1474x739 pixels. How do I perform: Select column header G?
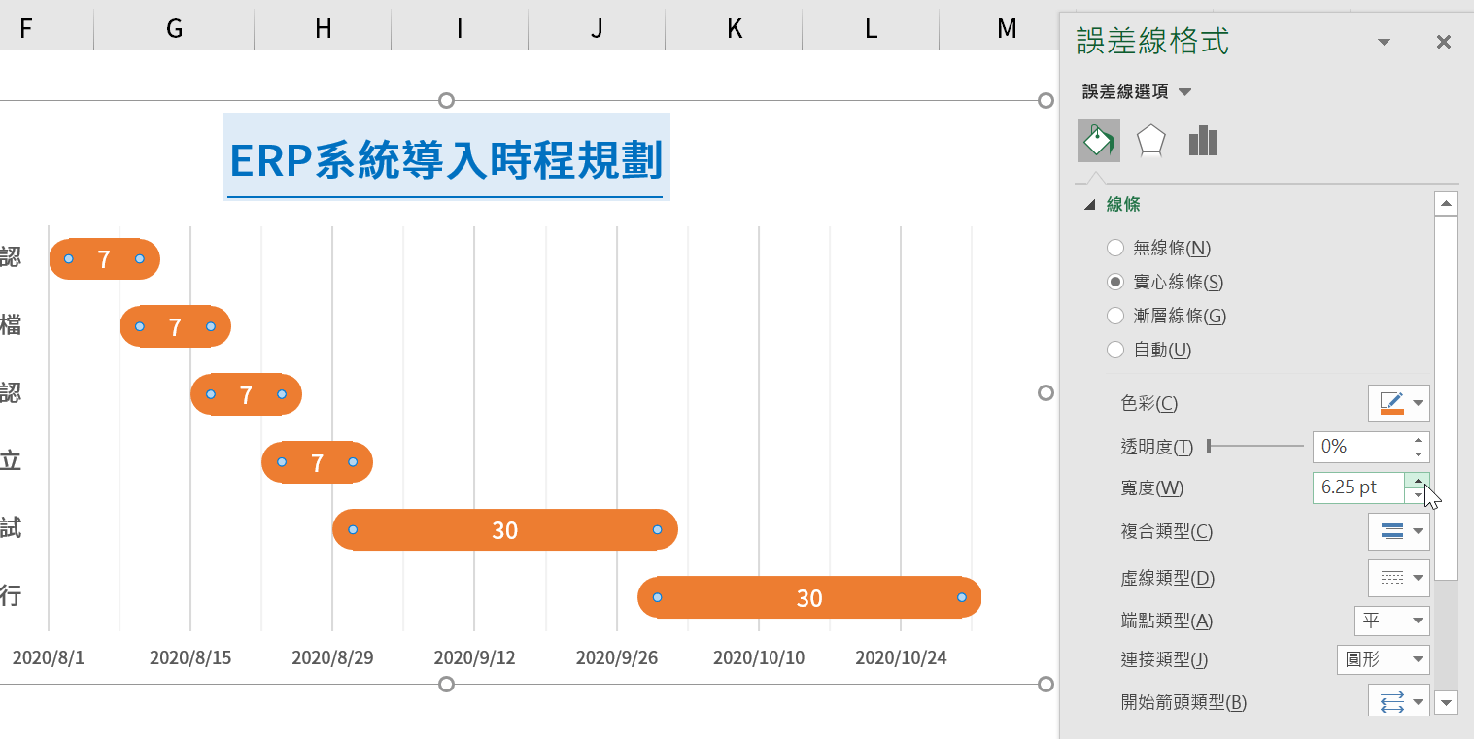pos(174,29)
